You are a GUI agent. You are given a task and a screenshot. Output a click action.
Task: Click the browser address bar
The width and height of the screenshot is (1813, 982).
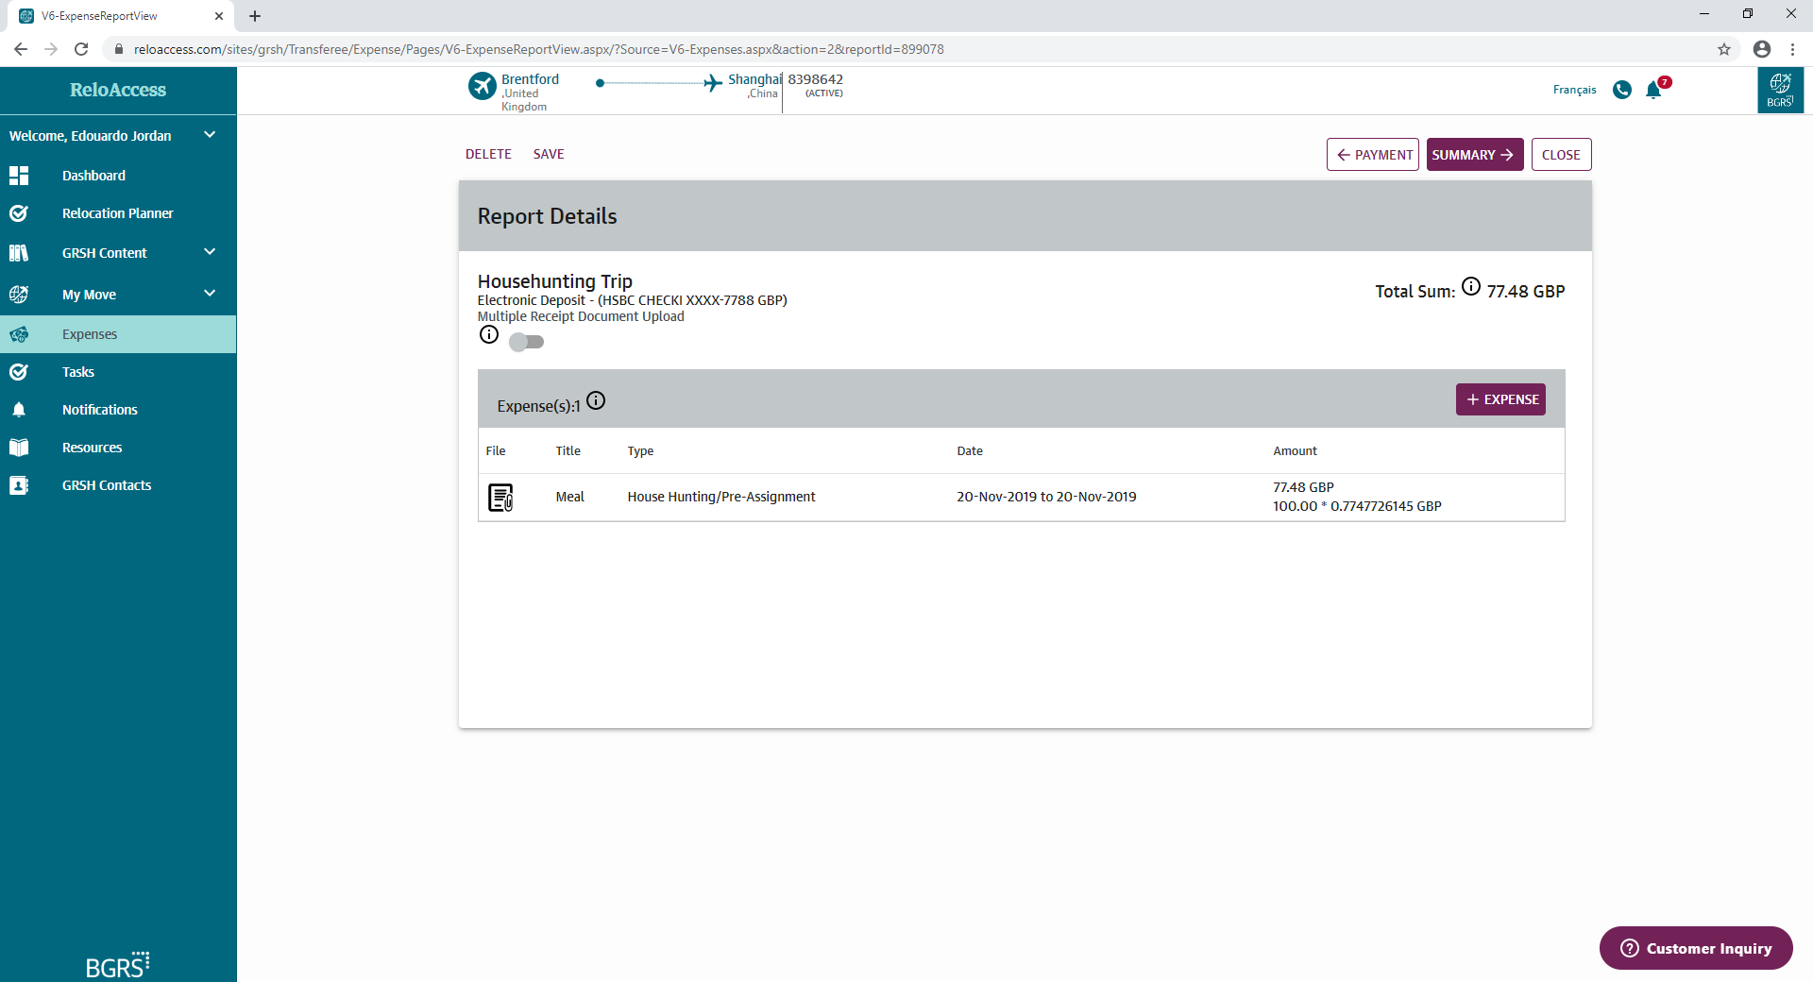coord(906,49)
